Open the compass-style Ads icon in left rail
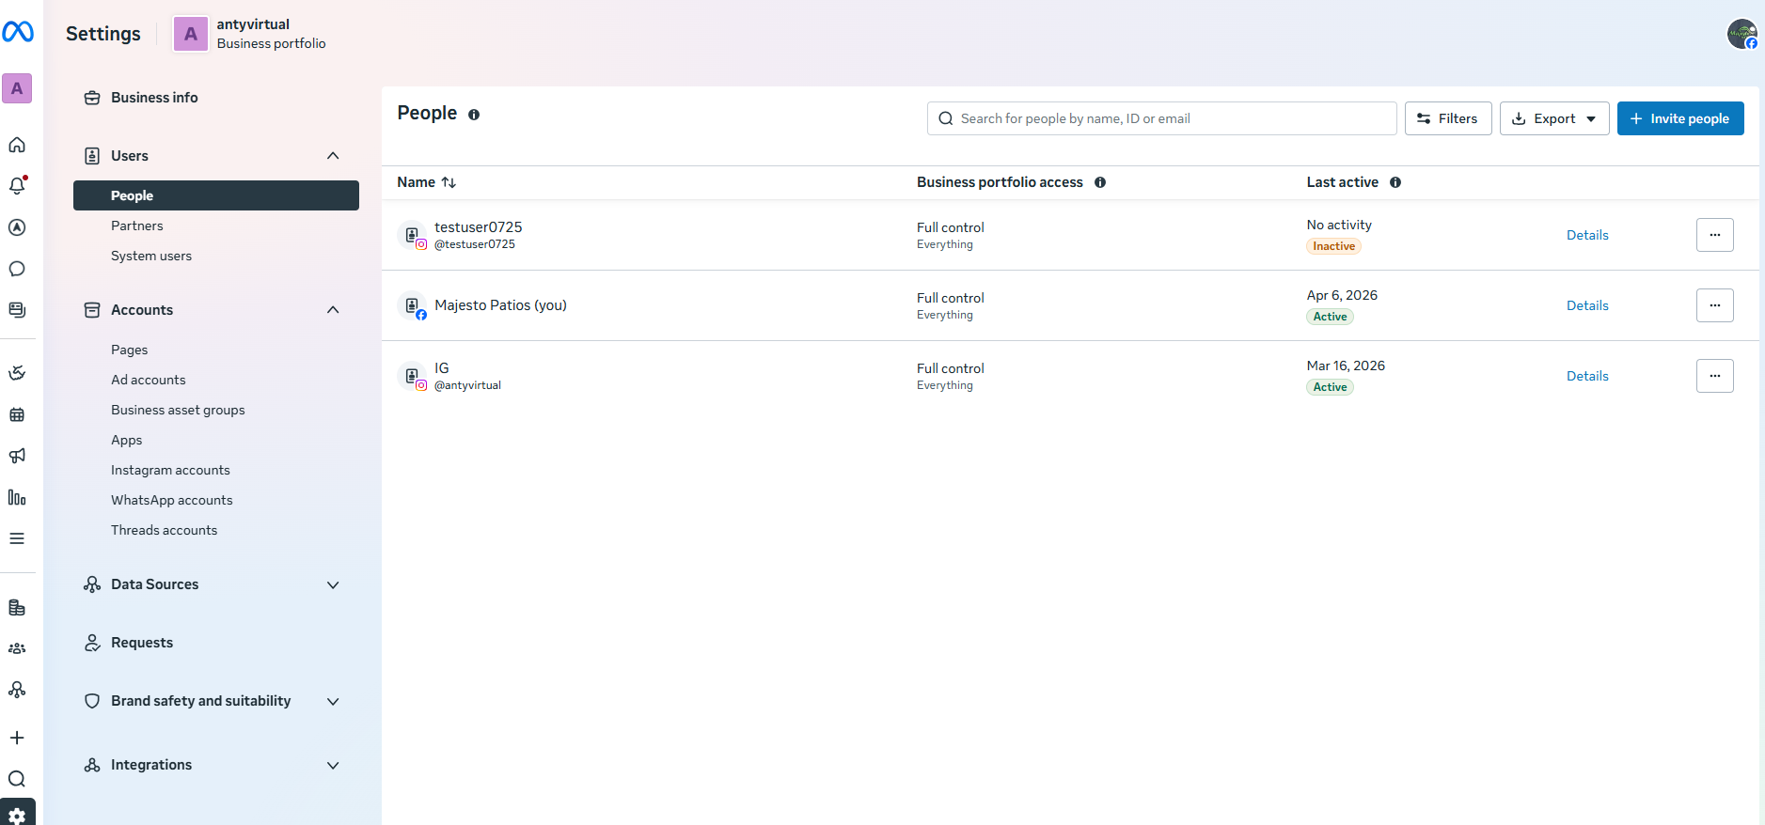The image size is (1765, 825). click(17, 227)
